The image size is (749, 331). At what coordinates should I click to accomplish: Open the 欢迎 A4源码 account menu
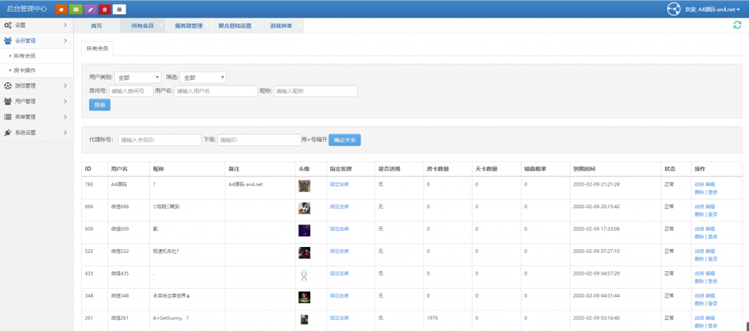pyautogui.click(x=701, y=9)
